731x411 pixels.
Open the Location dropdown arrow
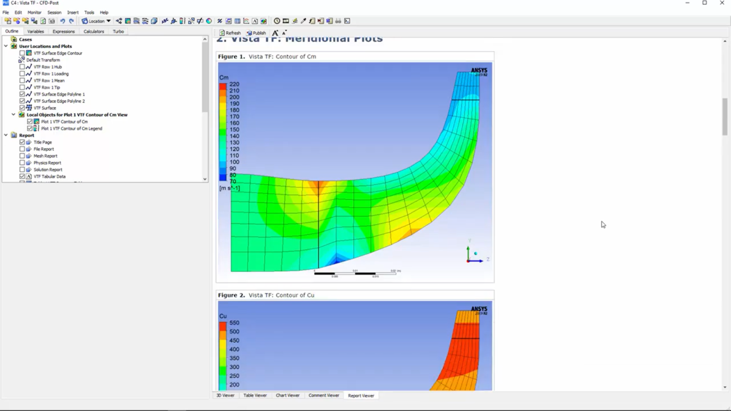pyautogui.click(x=108, y=21)
